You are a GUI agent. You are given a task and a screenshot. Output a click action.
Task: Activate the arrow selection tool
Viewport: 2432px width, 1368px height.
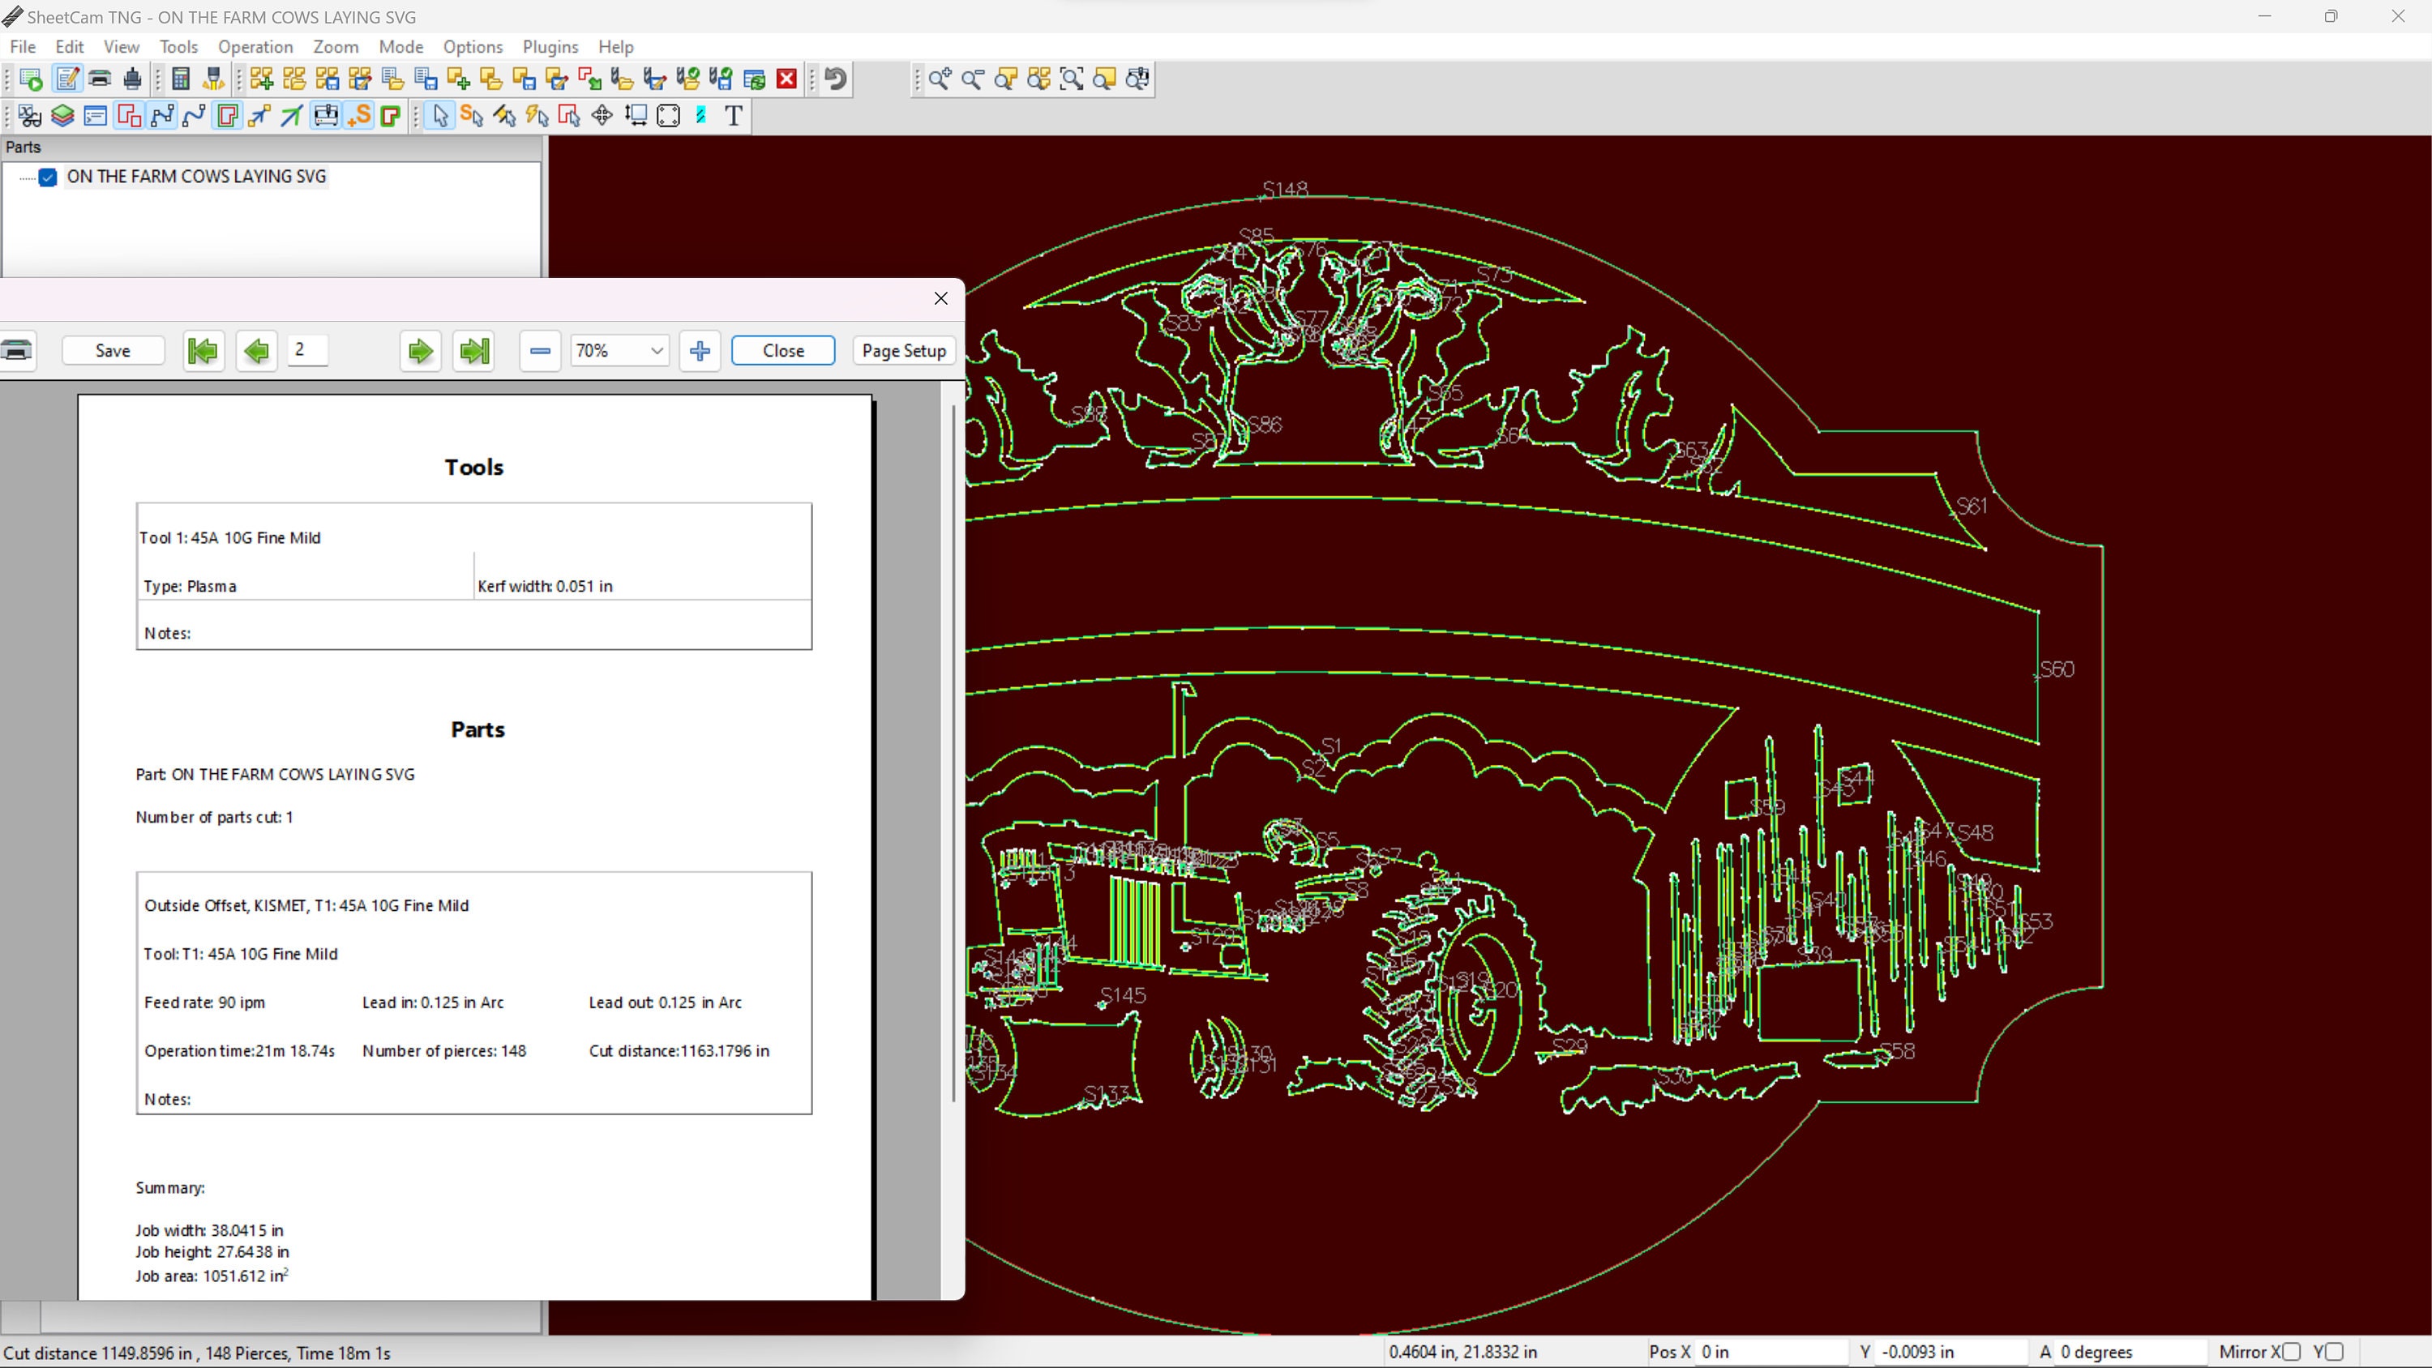pos(439,115)
